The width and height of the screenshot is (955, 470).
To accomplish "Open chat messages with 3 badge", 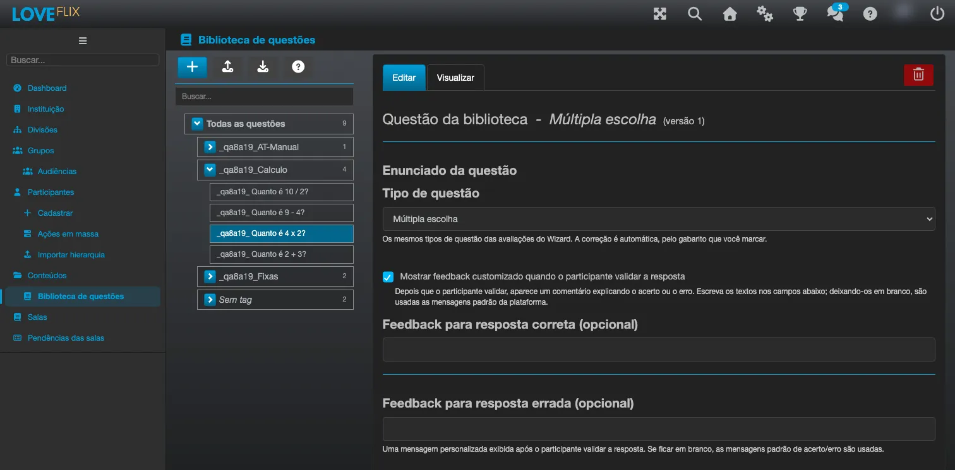I will point(836,13).
